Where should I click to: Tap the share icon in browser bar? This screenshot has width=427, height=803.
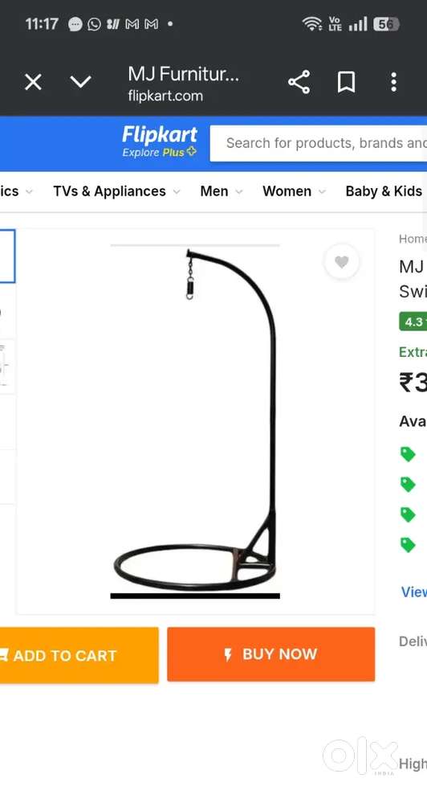pos(299,82)
